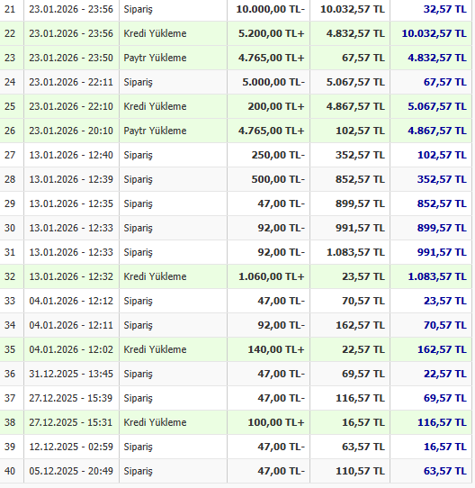This screenshot has height=488, width=475.
Task: Click the final balance 4.867,57 TL in row 26
Action: click(437, 131)
